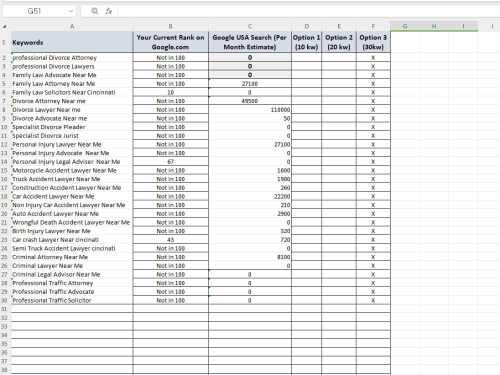Click the zoom magnifier icon in formula bar
This screenshot has height=375, width=500.
(x=94, y=11)
